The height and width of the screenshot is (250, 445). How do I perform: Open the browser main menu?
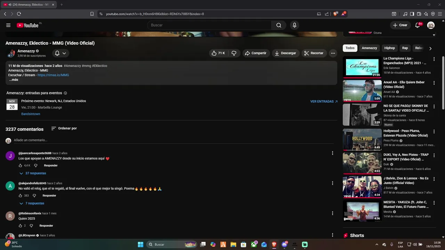pyautogui.click(x=440, y=14)
